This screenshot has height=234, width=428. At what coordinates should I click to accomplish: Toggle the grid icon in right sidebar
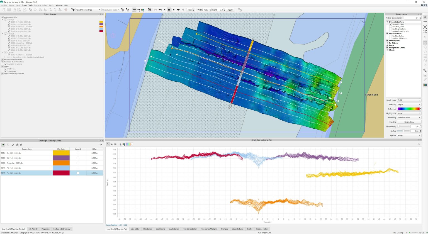click(425, 17)
